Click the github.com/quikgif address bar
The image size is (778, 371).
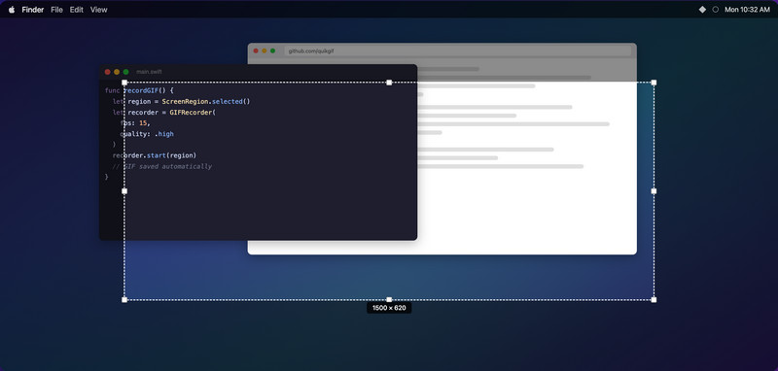pyautogui.click(x=457, y=51)
